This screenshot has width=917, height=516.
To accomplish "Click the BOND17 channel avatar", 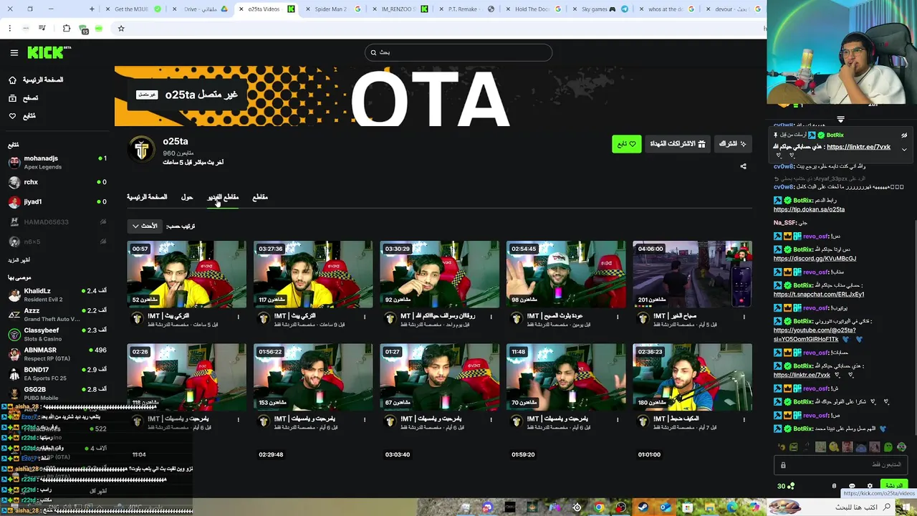I will 14,373.
